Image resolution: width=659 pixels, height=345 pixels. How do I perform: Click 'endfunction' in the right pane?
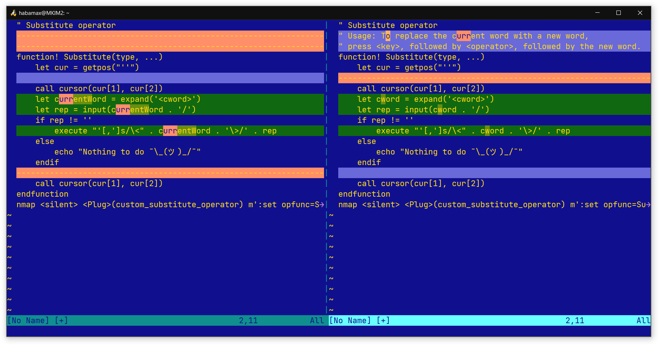pyautogui.click(x=364, y=194)
